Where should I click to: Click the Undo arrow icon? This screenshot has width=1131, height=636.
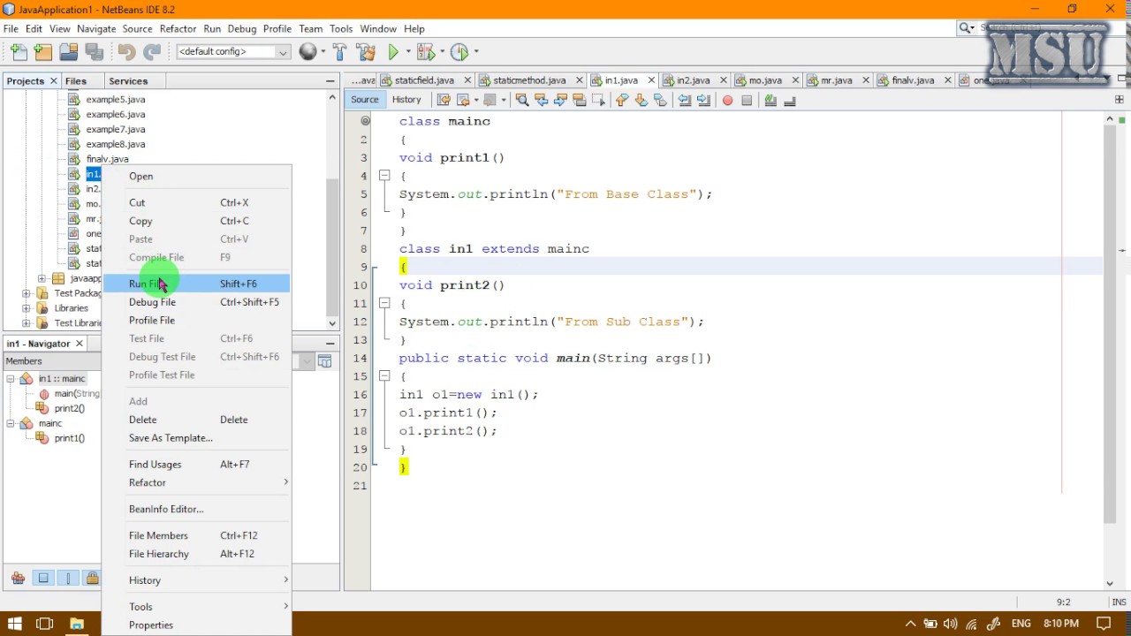(126, 52)
